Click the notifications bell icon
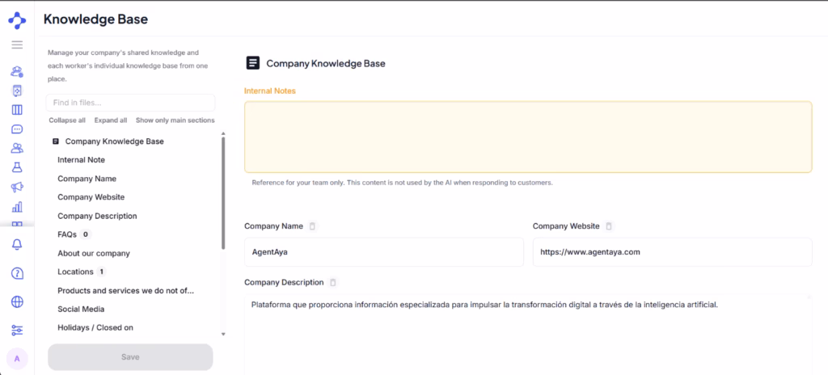 17,244
